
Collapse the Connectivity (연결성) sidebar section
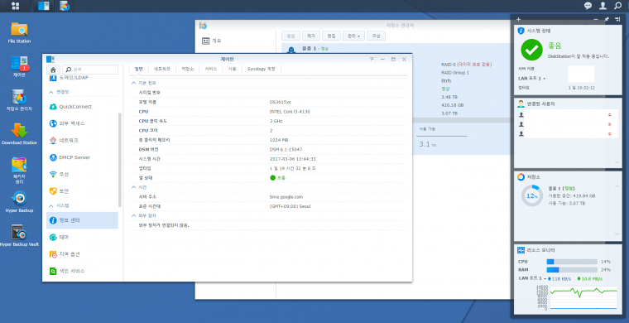tap(51, 92)
